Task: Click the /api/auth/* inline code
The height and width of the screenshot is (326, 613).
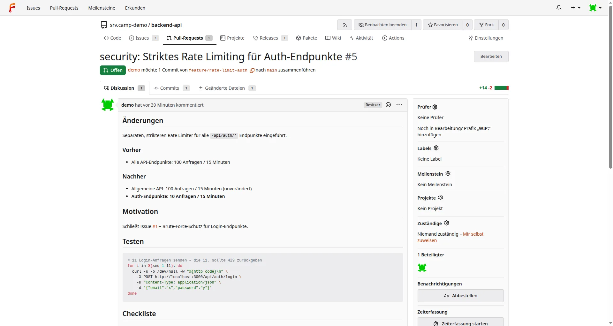Action: point(224,135)
